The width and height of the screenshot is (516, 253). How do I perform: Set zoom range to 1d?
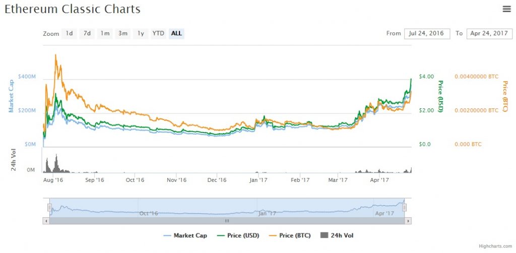[x=69, y=34]
